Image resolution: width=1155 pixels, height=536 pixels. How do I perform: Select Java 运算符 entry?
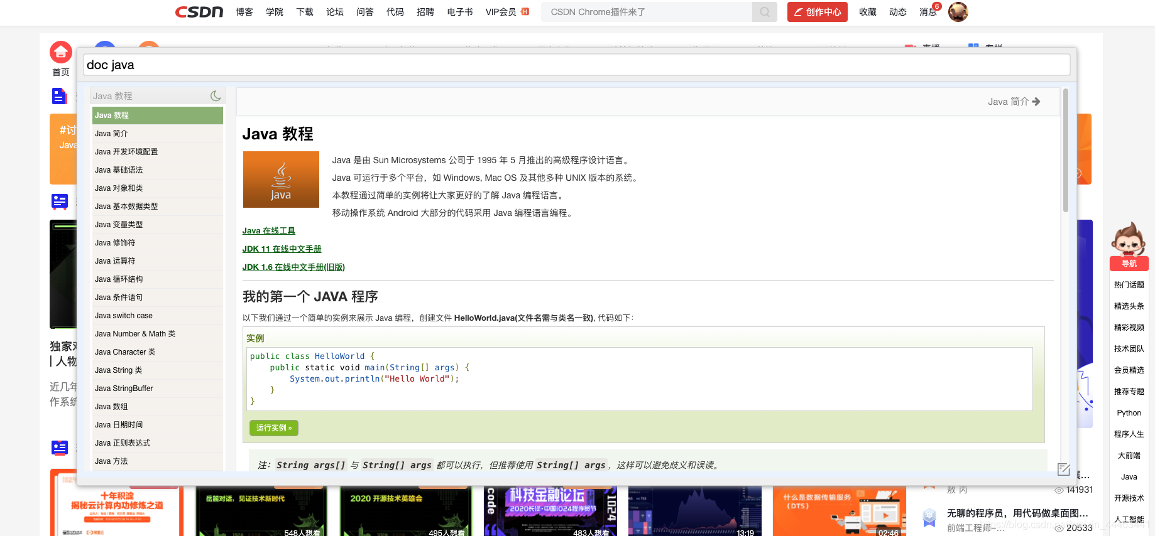[158, 261]
